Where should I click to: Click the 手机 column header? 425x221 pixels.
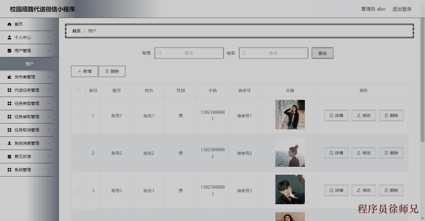point(212,90)
